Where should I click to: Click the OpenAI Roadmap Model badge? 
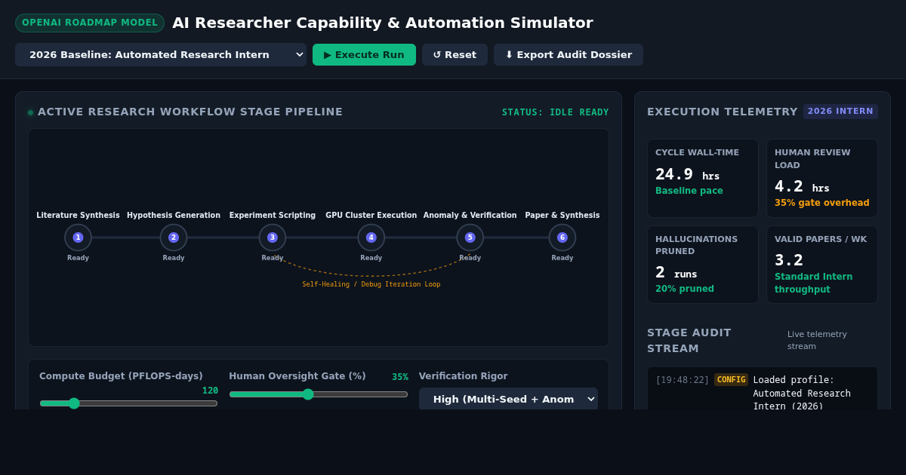pos(90,23)
